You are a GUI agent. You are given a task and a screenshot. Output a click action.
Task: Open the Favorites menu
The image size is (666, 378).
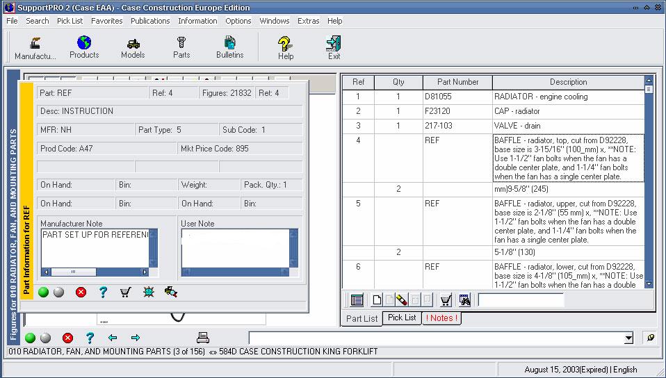click(x=107, y=21)
